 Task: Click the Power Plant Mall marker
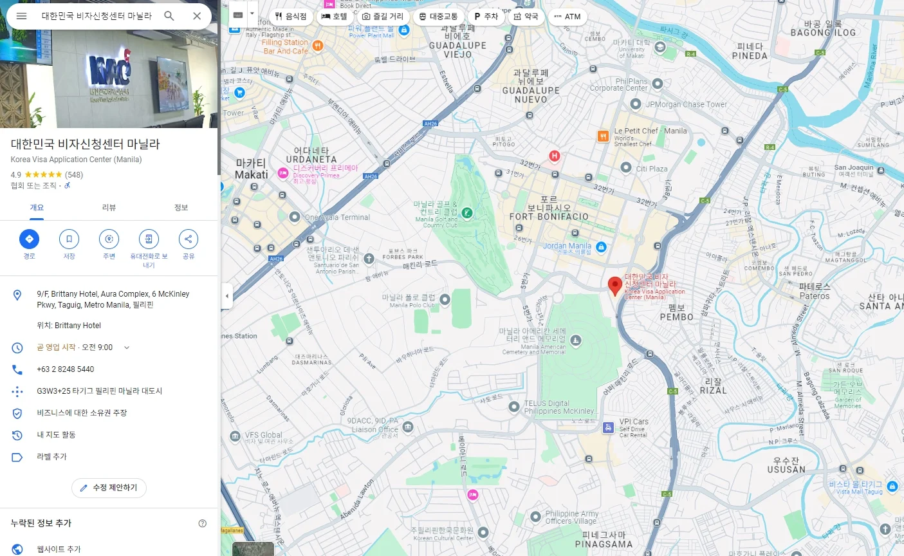(404, 30)
